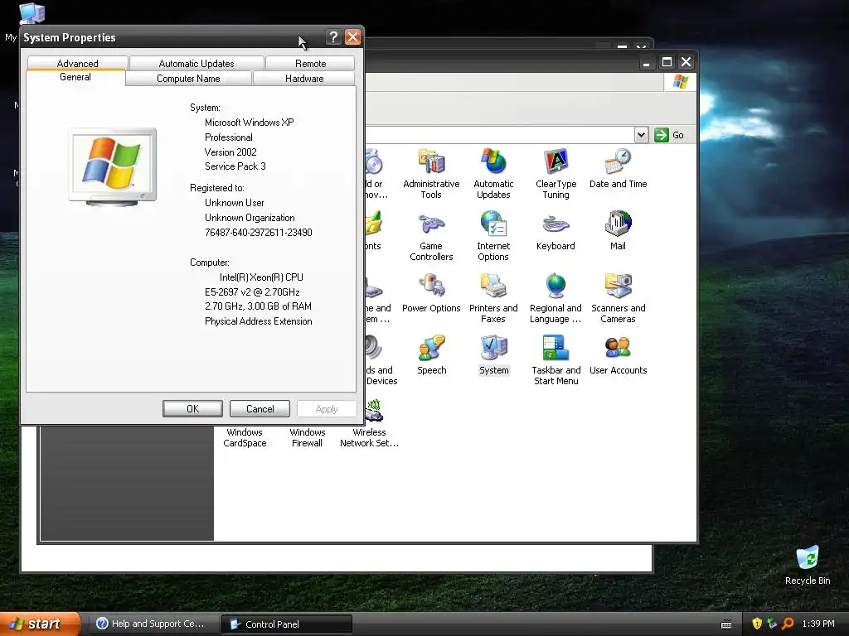Viewport: 849px width, 636px height.
Task: Select the General tab
Action: 75,77
